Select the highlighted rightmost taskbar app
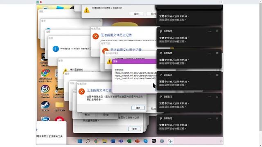 coord(170,141)
